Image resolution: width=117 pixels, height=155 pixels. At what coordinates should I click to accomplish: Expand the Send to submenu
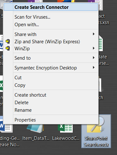(51, 58)
